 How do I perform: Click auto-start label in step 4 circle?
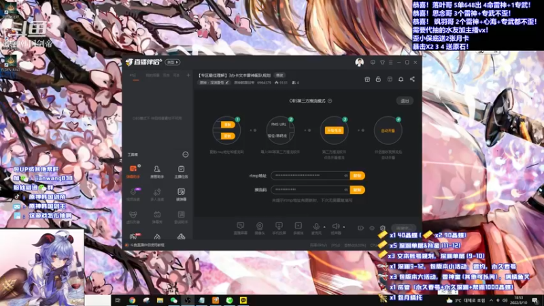coord(388,131)
